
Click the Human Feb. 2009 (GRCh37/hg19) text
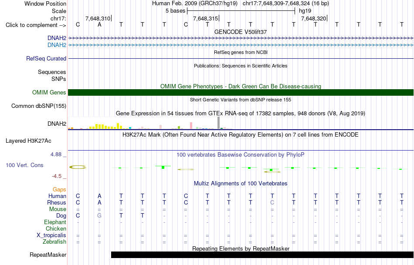click(195, 3)
